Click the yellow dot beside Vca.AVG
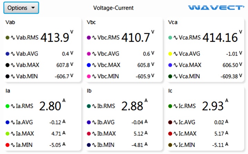The image size is (248, 154). tap(170, 54)
